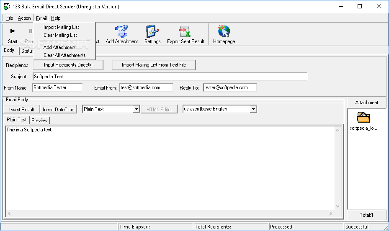Close the open Email menu
The image size is (389, 231).
(41, 18)
